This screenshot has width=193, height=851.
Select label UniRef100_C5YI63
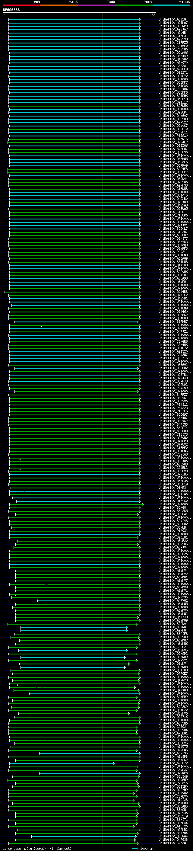coord(173,454)
